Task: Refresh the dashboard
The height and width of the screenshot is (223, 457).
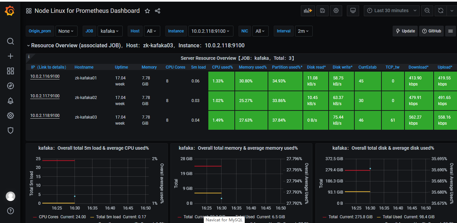Action: (x=440, y=11)
